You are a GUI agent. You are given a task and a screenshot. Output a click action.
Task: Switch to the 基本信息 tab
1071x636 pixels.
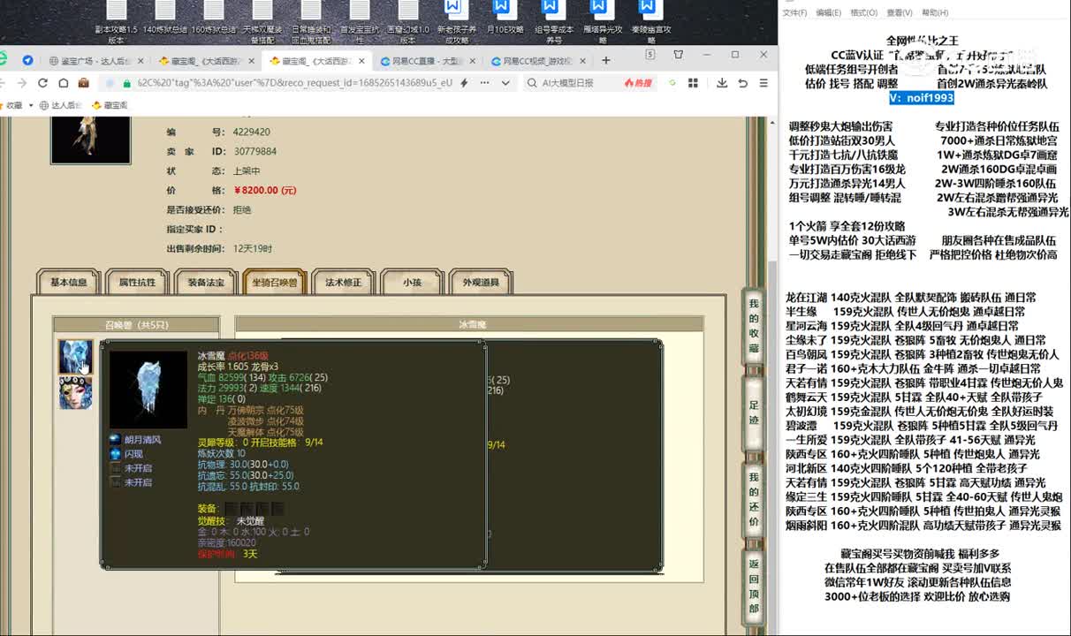(68, 283)
